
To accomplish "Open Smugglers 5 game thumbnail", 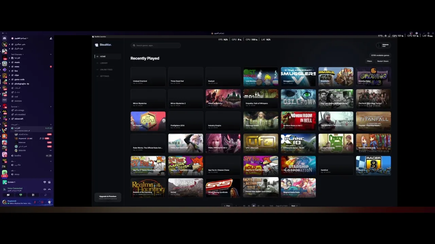I will point(298,77).
